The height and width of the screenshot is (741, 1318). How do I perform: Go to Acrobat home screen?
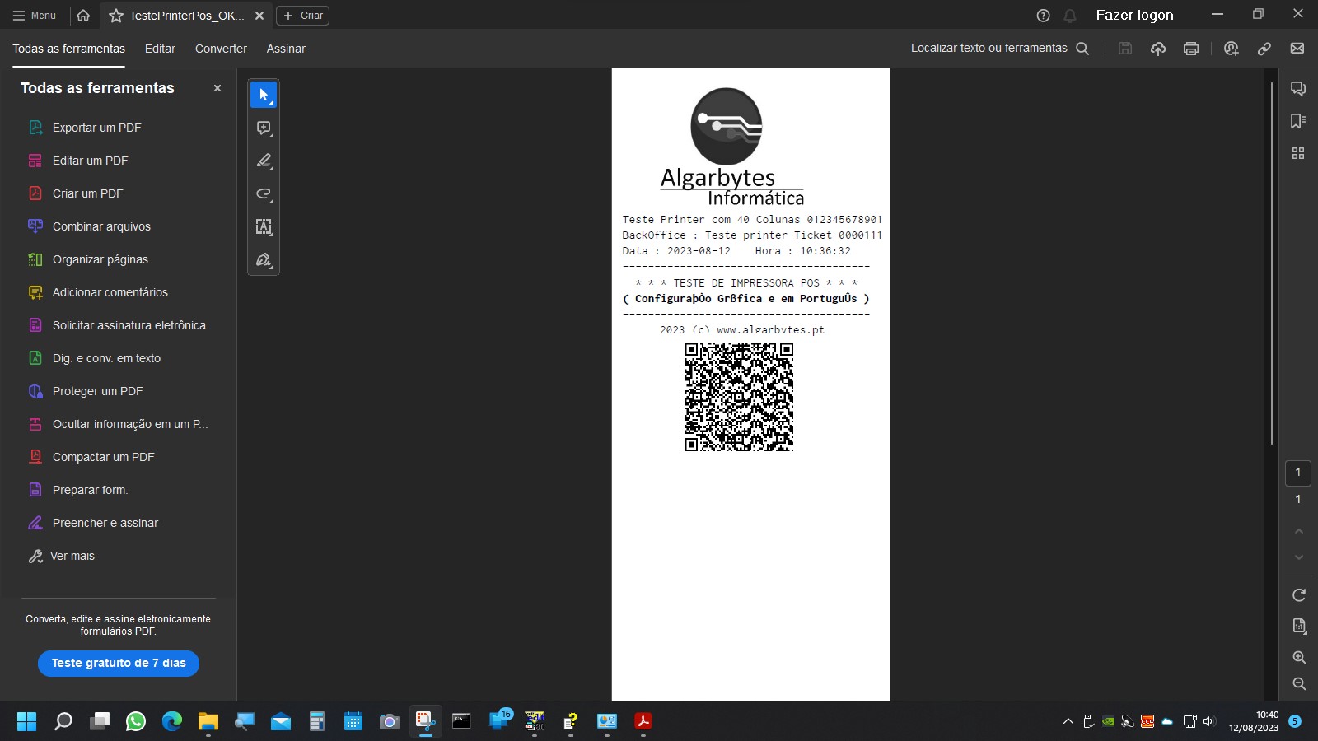[83, 15]
